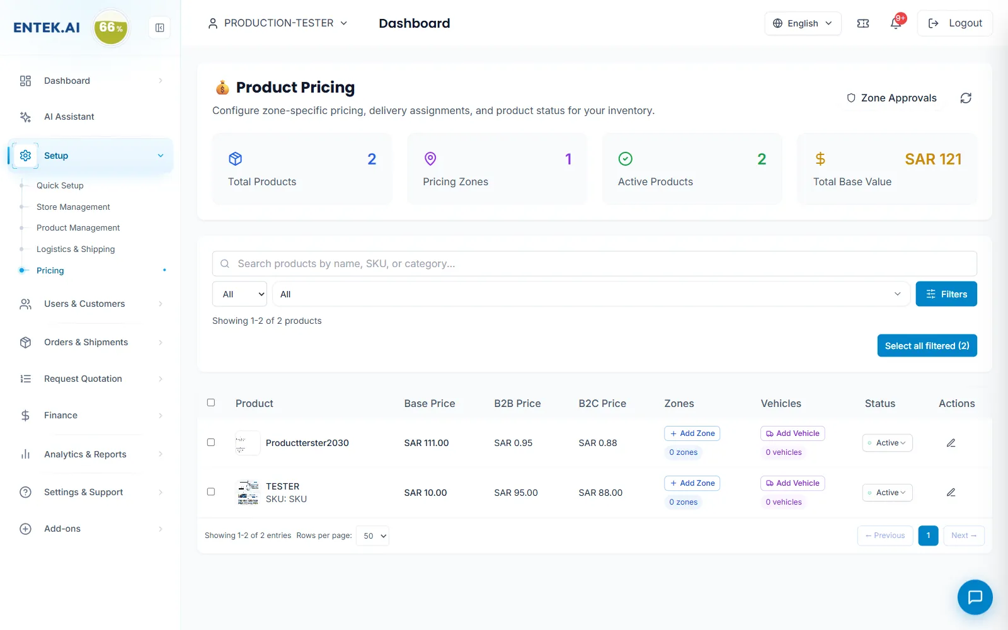
Task: Click the Producttertster2030 product thumbnail
Action: [x=248, y=443]
